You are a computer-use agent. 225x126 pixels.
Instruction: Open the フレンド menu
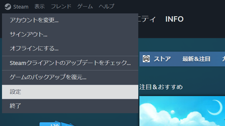pos(61,7)
